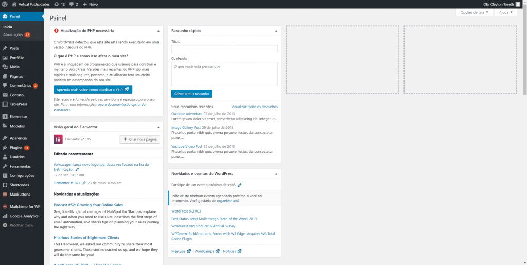Open the Ajuda help dropdown
527x265 pixels.
(506, 12)
